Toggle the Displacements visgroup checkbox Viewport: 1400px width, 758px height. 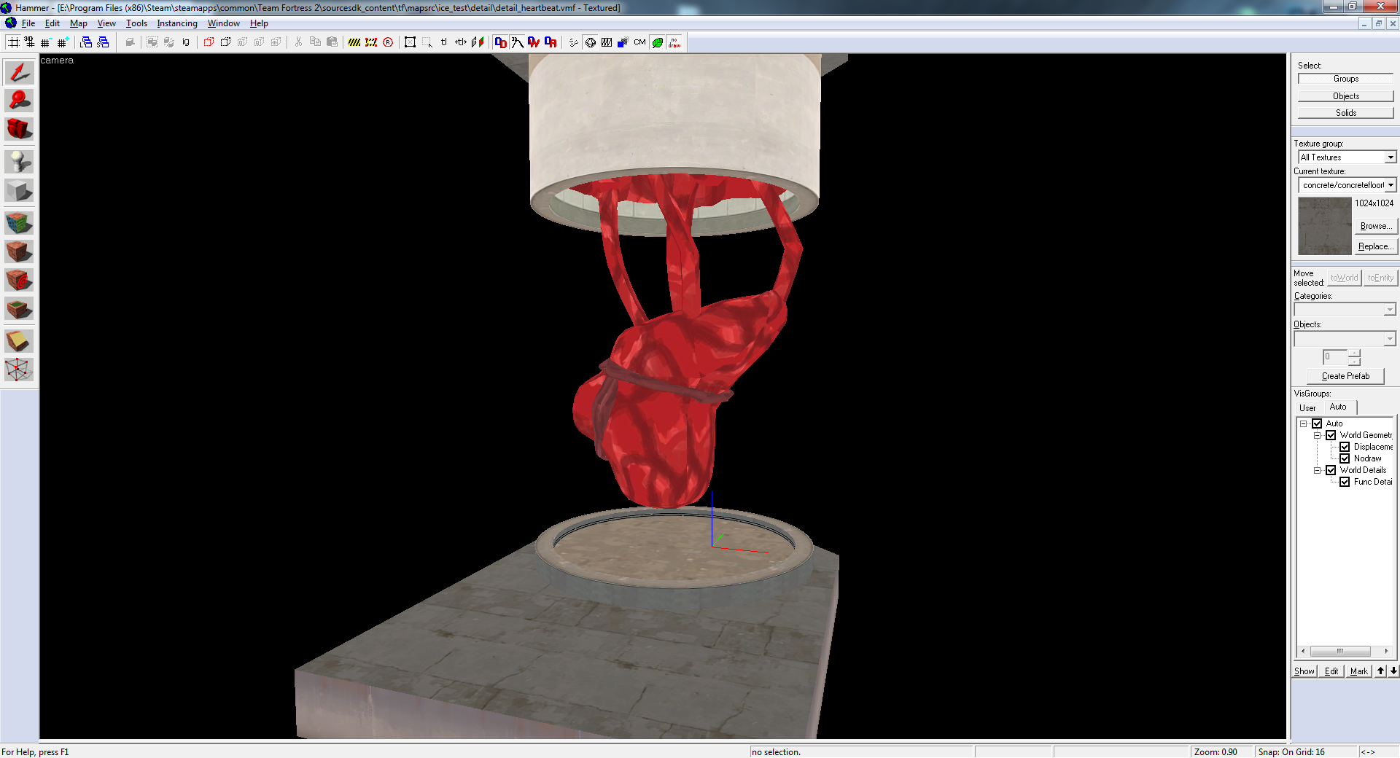tap(1345, 447)
